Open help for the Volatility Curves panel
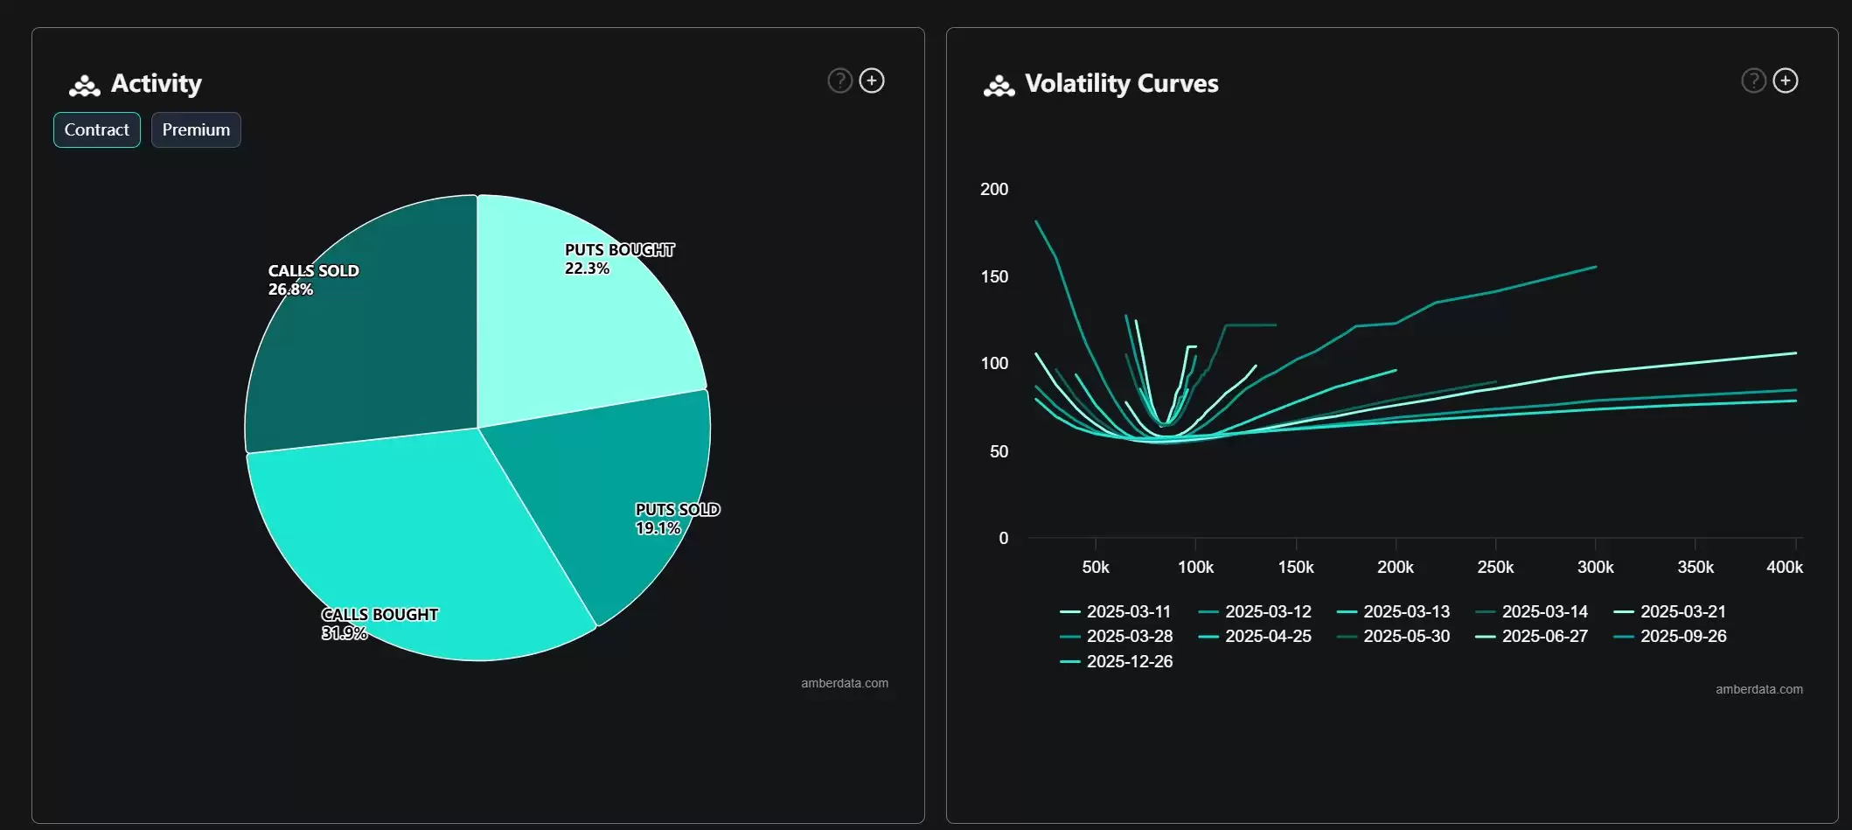 coord(1753,81)
